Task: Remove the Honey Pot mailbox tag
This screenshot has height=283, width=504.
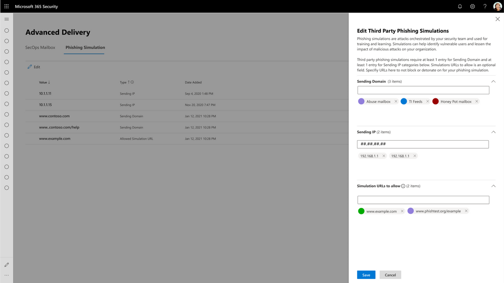Action: [477, 101]
